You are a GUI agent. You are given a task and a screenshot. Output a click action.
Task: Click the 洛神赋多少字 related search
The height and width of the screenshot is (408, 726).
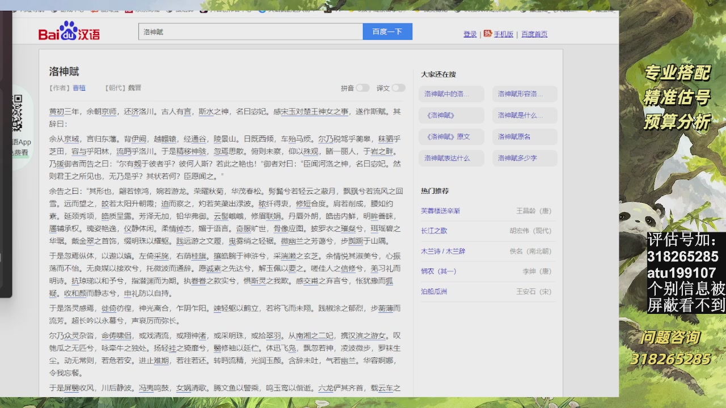(524, 158)
